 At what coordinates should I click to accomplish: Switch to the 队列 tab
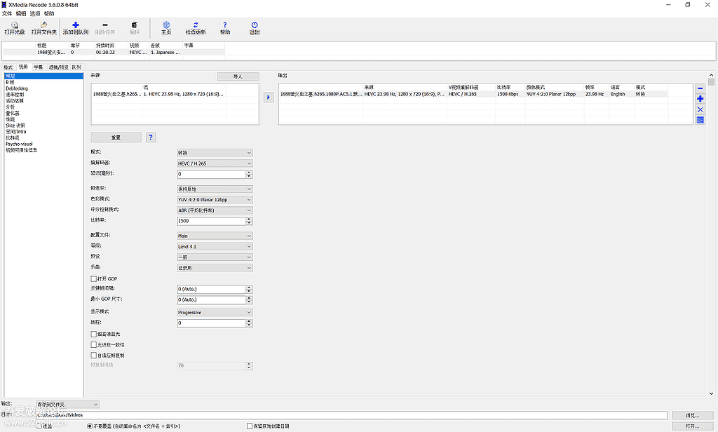[76, 67]
